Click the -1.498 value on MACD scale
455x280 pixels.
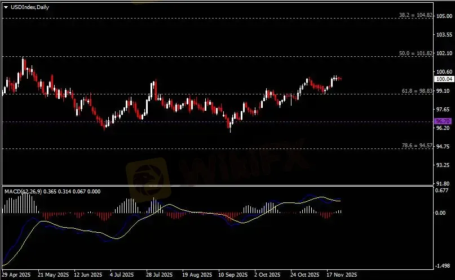tap(443, 266)
